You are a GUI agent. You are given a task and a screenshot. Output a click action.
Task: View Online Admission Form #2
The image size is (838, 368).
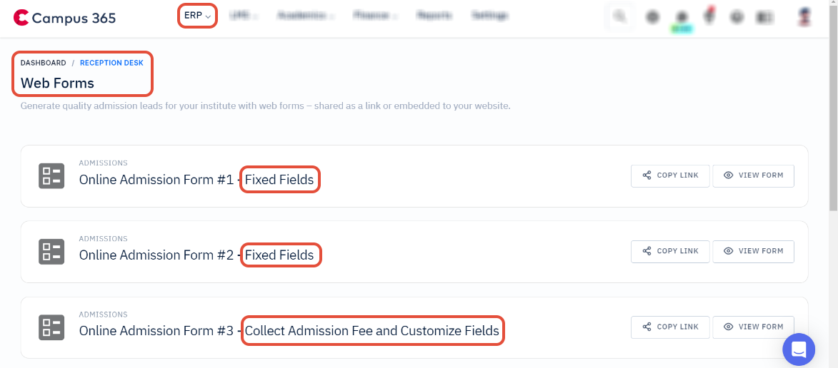[x=753, y=251]
